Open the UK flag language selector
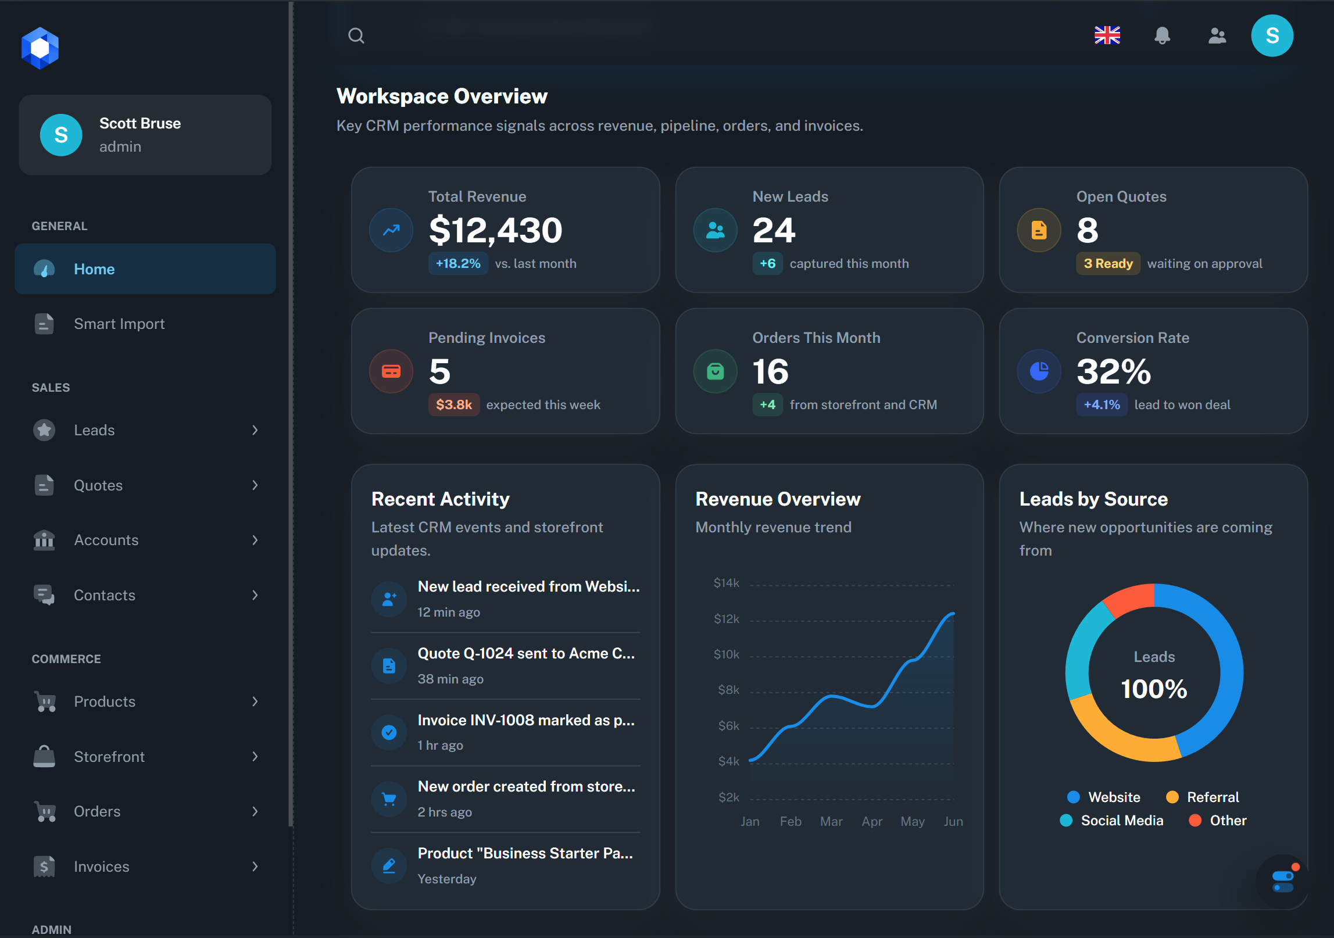Image resolution: width=1334 pixels, height=938 pixels. [1107, 36]
